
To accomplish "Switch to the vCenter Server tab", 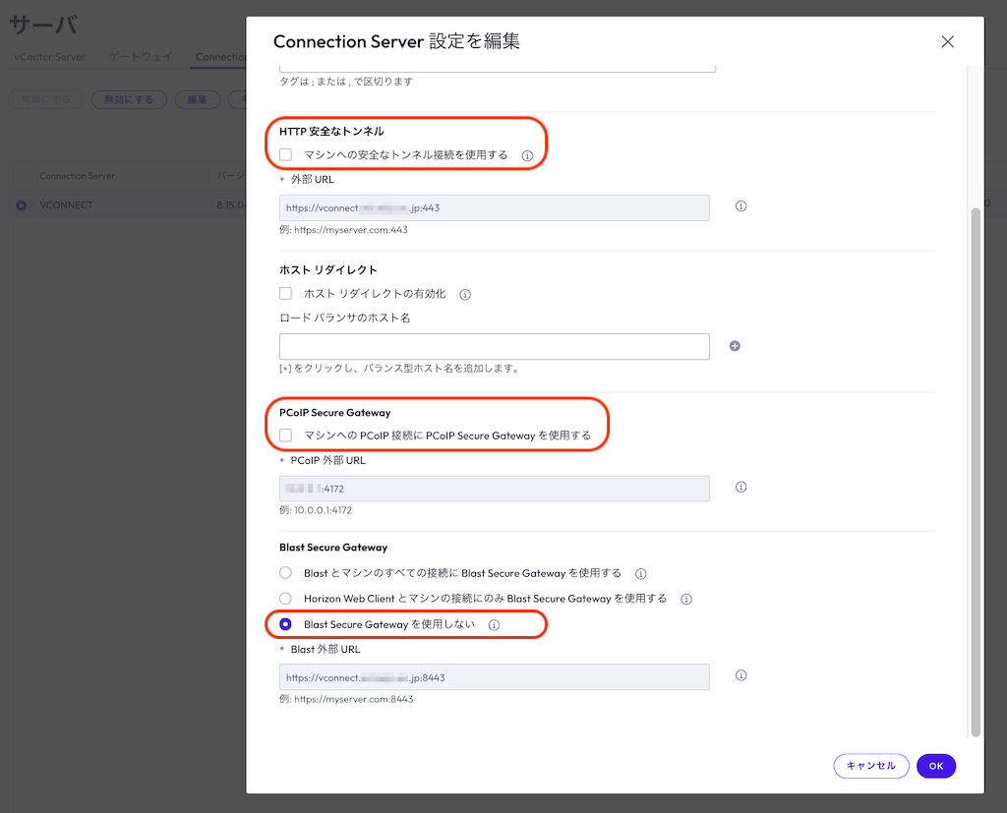I will click(49, 57).
